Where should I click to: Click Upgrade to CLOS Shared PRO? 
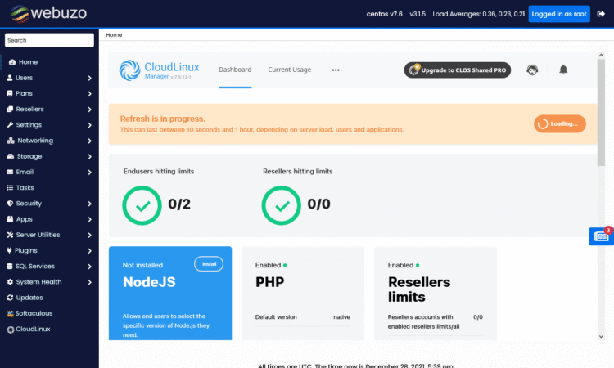pyautogui.click(x=458, y=70)
